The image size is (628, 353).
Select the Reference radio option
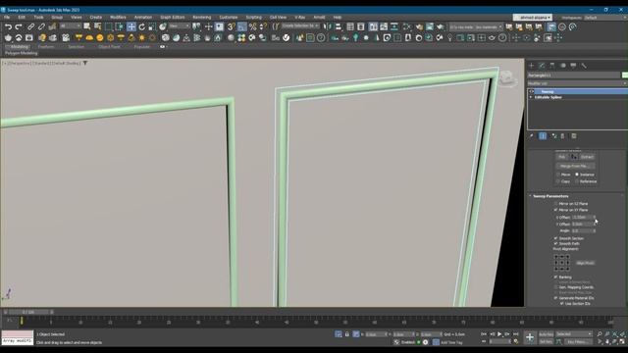(x=577, y=181)
